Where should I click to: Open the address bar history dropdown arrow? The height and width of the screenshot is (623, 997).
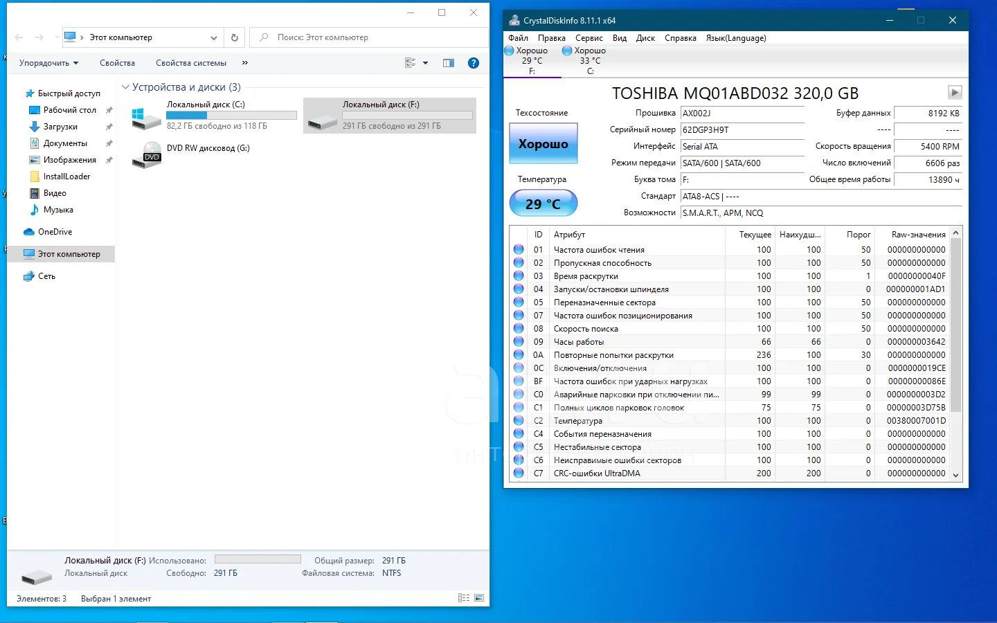pos(214,37)
